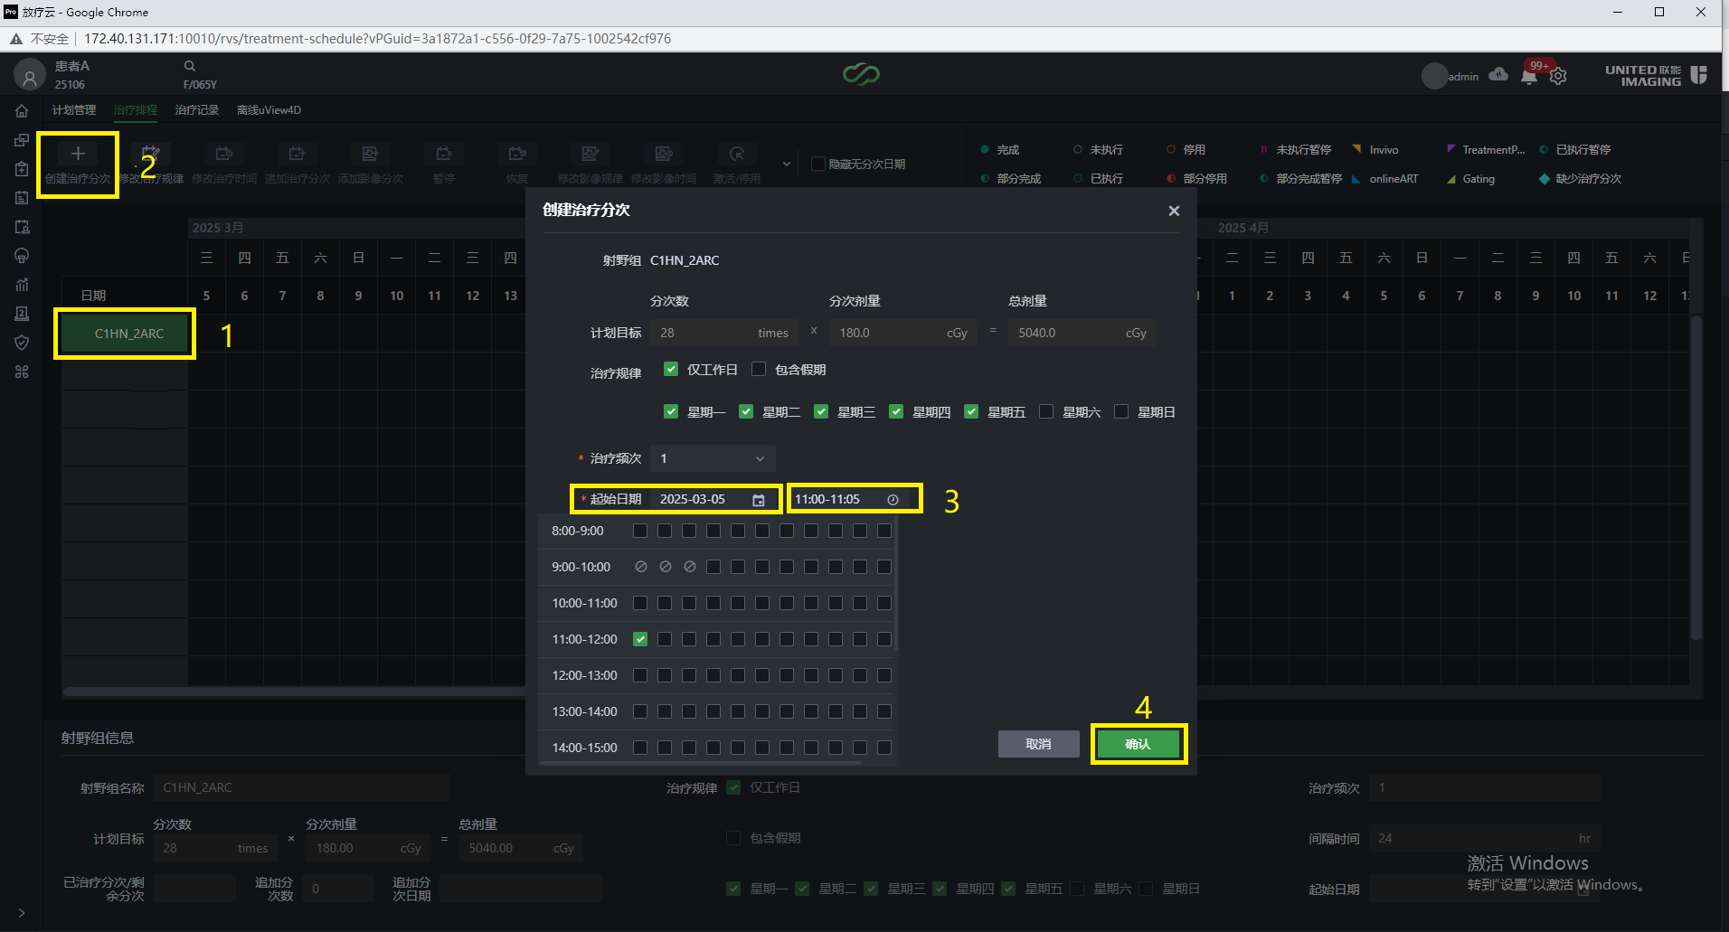Click the clock icon in time field
Viewport: 1729px width, 932px height.
point(893,500)
